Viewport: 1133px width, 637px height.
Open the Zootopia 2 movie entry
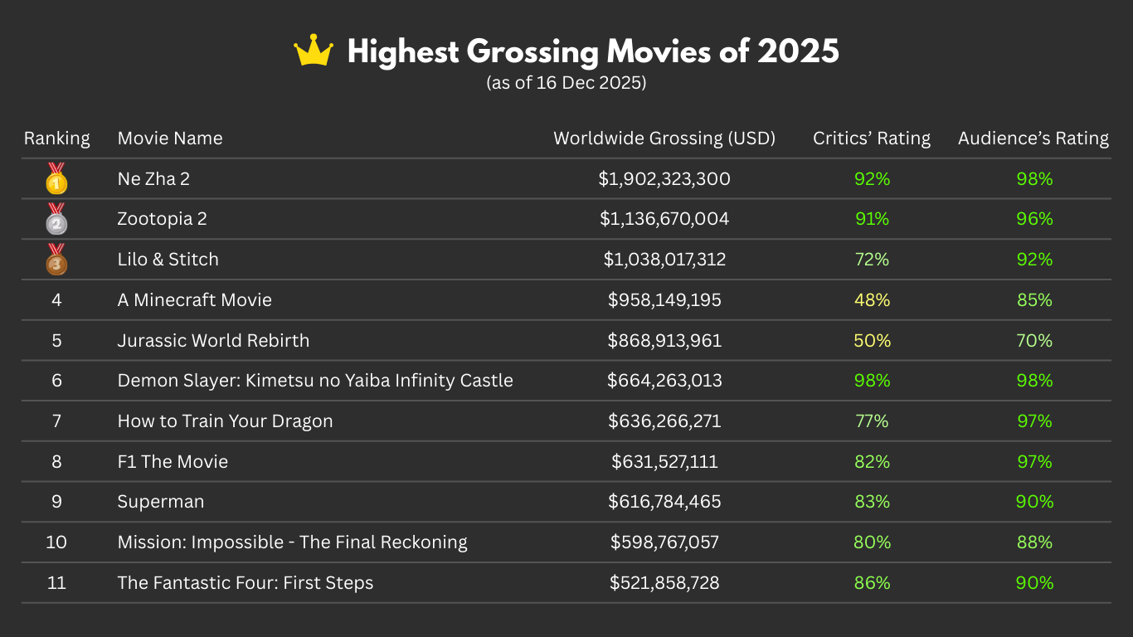point(163,219)
